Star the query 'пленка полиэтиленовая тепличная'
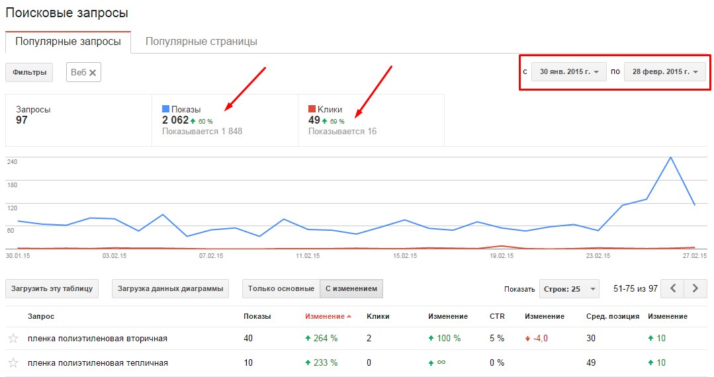714x377 pixels. (13, 363)
